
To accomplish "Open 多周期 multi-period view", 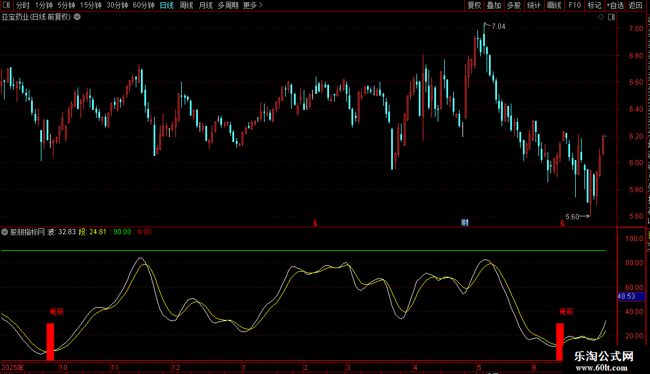I will click(228, 5).
